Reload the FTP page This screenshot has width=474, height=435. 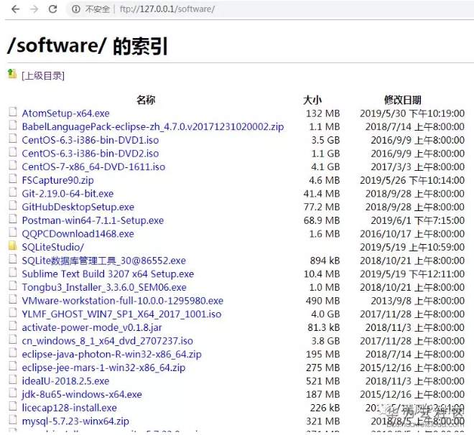coord(53,9)
